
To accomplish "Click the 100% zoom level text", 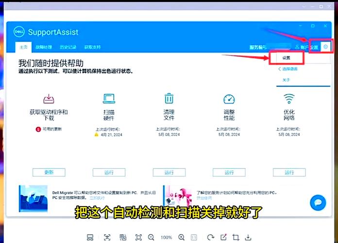I will coord(166,238).
